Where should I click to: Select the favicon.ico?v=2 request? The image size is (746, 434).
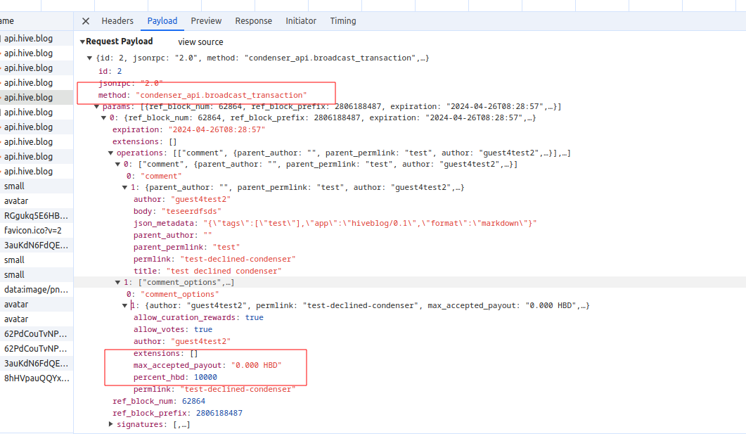click(x=33, y=231)
